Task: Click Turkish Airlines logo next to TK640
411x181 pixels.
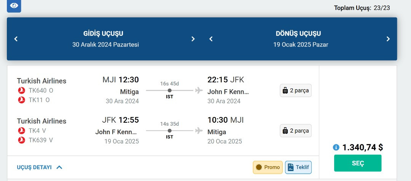Action: click(x=22, y=91)
